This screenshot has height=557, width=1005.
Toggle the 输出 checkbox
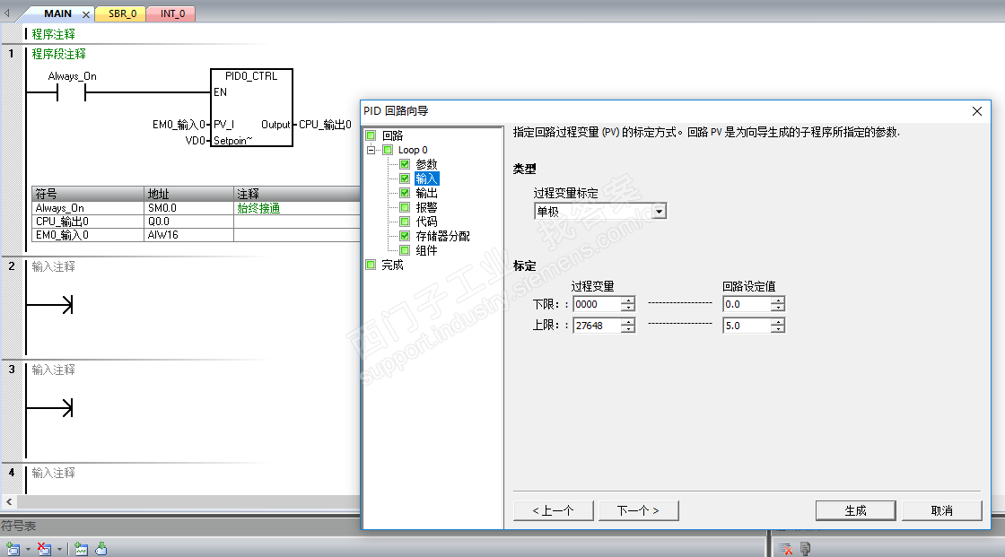click(405, 193)
